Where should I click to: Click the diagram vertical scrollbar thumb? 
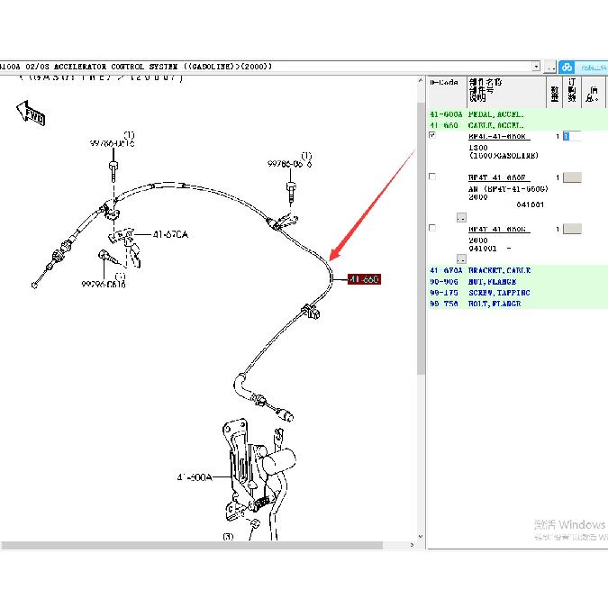421,239
